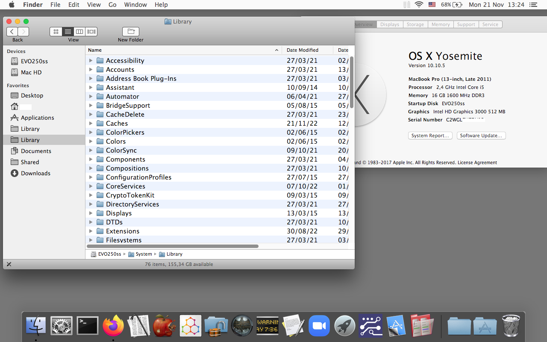The width and height of the screenshot is (547, 342).
Task: Expand the Caches folder
Action: coord(91,123)
